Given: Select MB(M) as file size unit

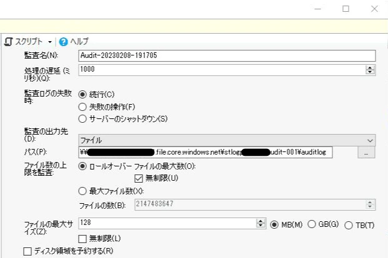Looking at the screenshot, I should [274, 225].
